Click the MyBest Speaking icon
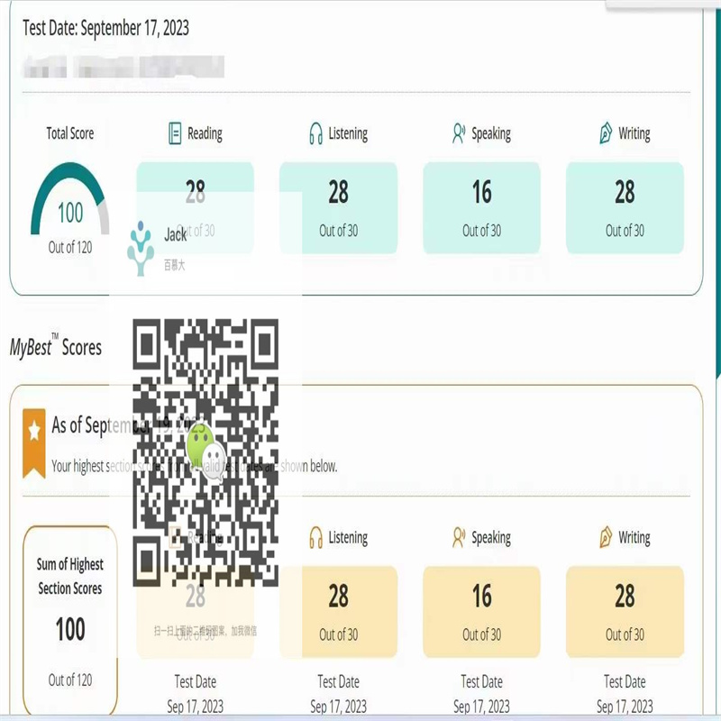 tap(459, 538)
